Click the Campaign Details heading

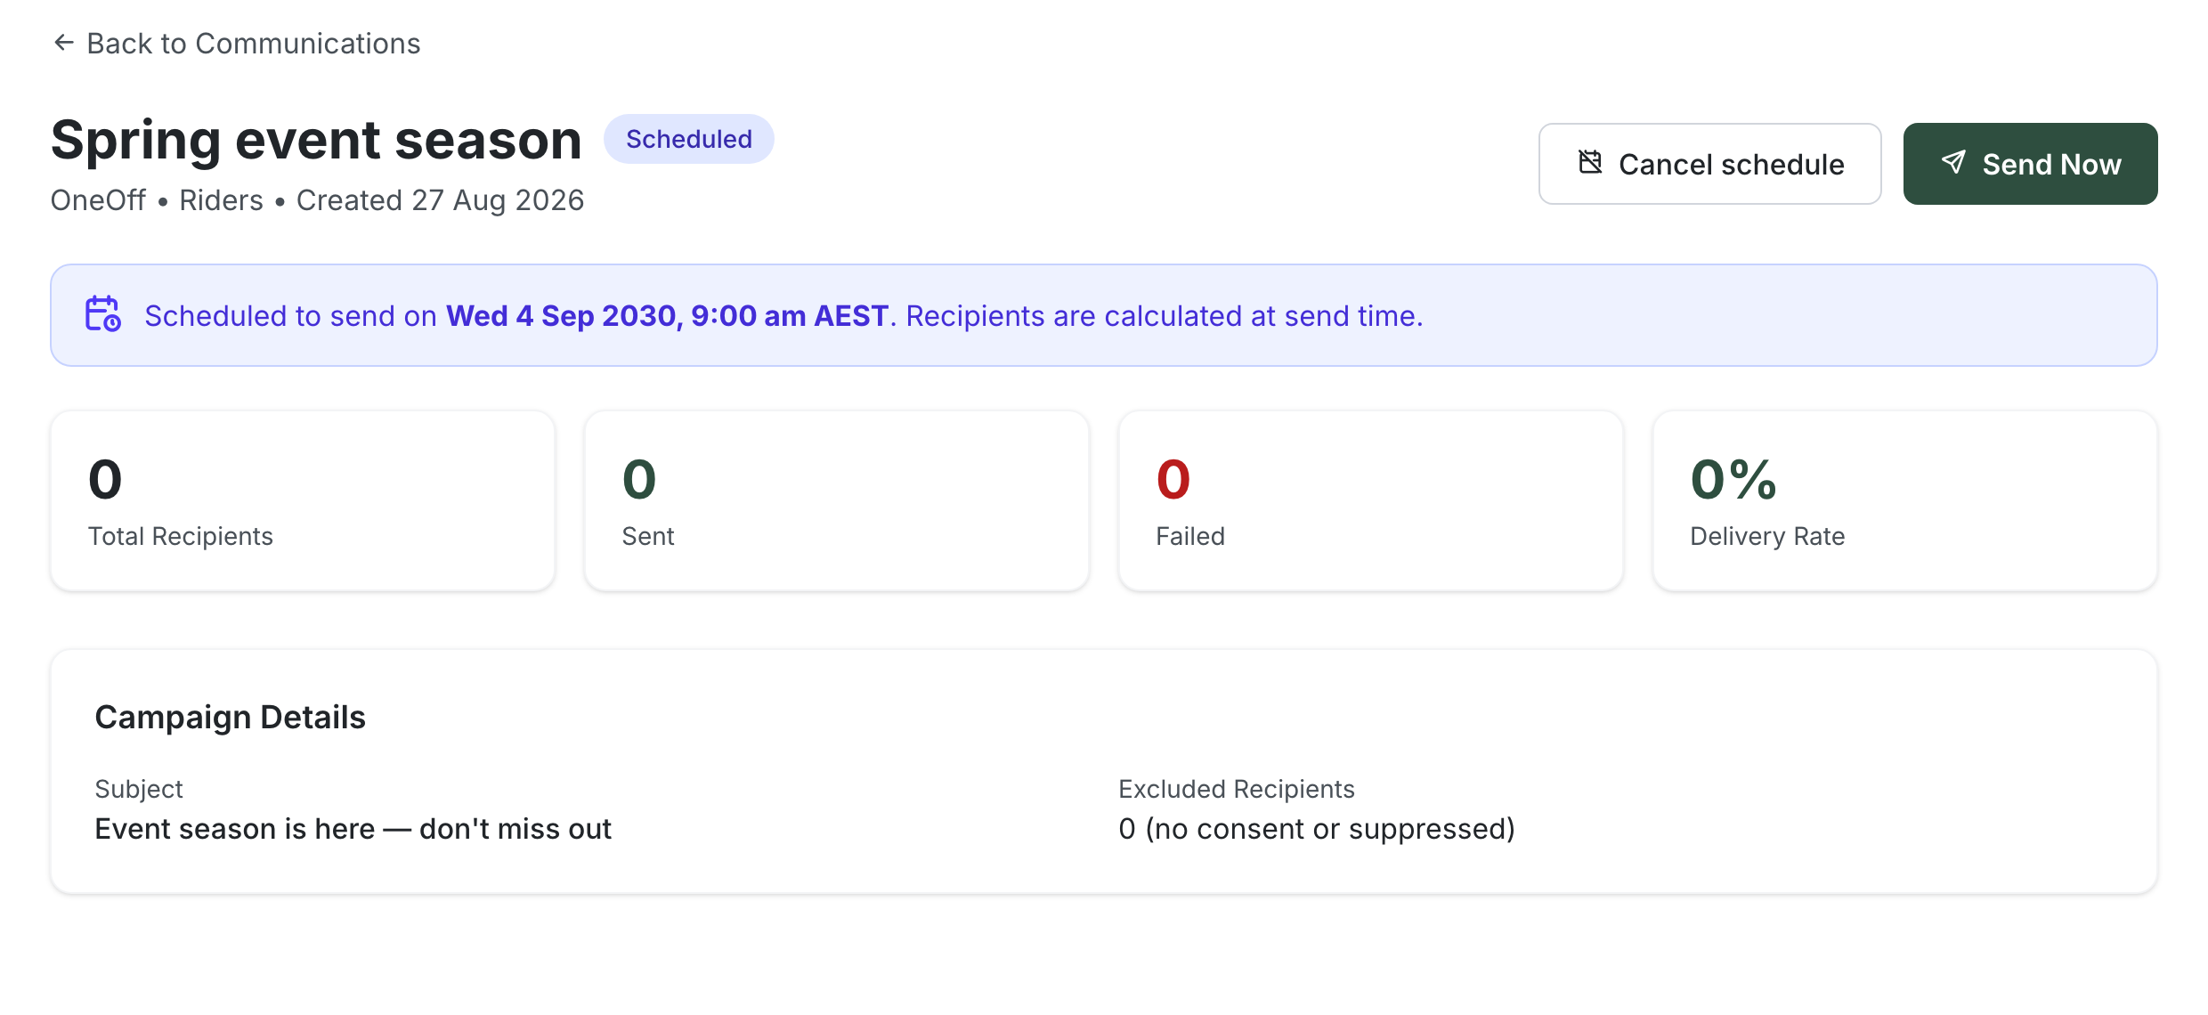[230, 717]
